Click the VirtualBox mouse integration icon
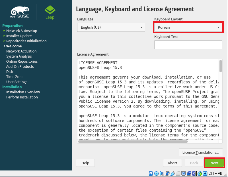 tap(200, 173)
